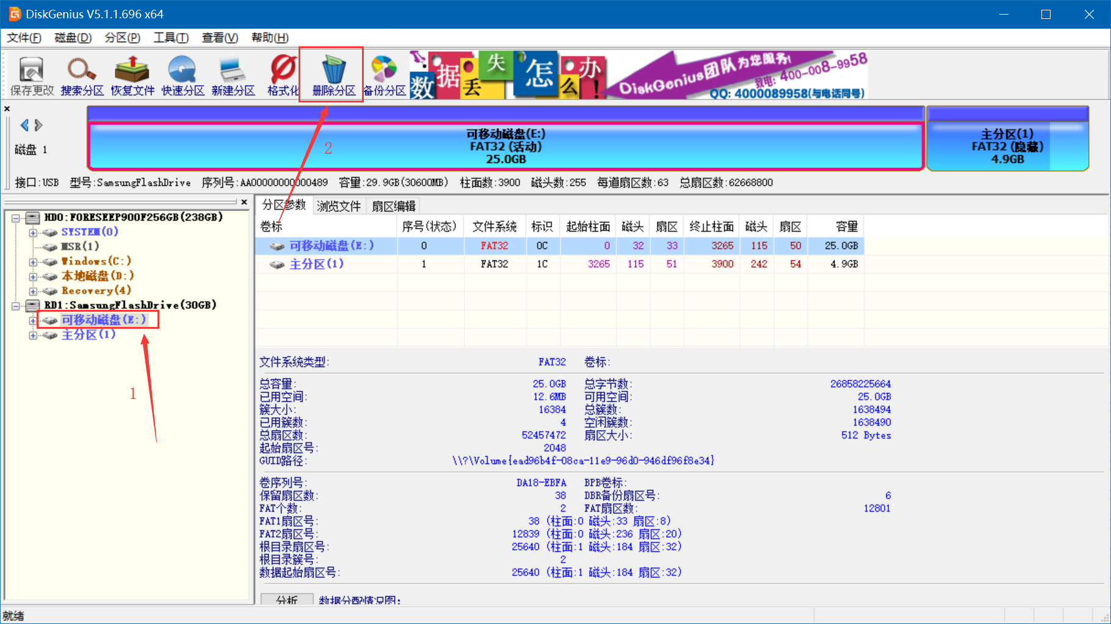Start Quick Partition (快速分区) tool
This screenshot has height=624, width=1111.
tap(183, 76)
